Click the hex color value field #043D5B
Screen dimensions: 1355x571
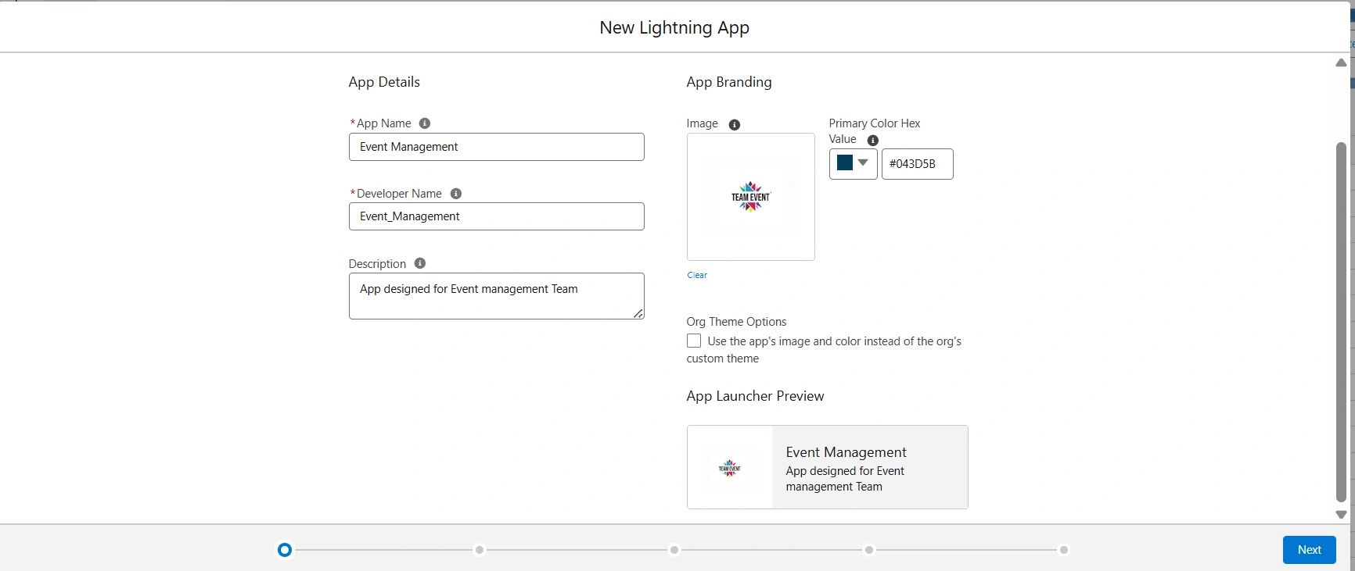pos(918,164)
